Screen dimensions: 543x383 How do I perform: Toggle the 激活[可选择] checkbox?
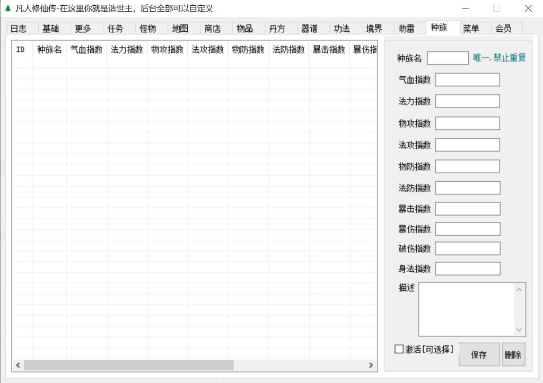pyautogui.click(x=399, y=349)
